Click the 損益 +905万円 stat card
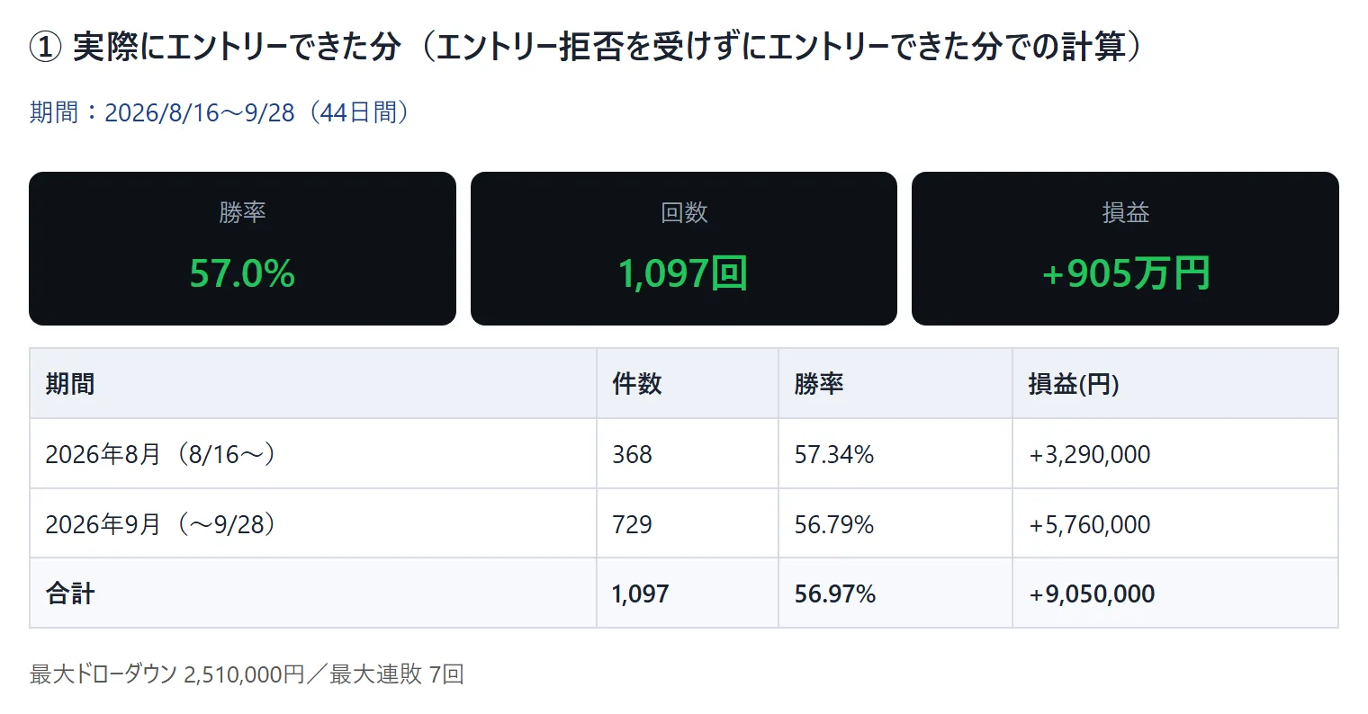Image resolution: width=1368 pixels, height=714 pixels. (1125, 248)
